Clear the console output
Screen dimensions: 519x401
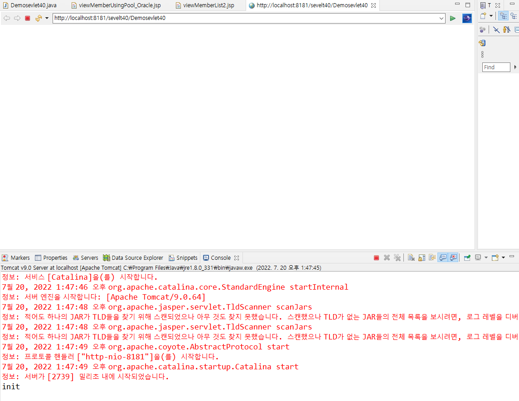pos(411,258)
